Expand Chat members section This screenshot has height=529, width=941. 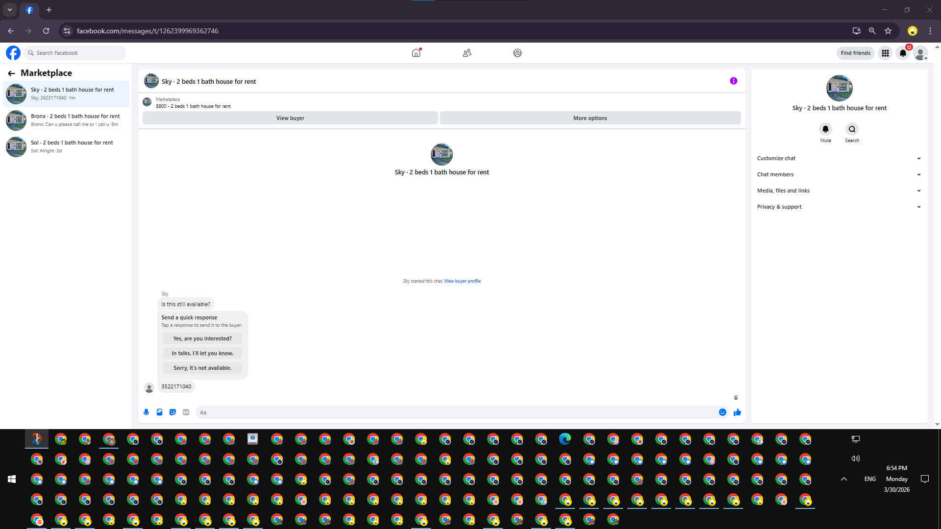tap(839, 174)
